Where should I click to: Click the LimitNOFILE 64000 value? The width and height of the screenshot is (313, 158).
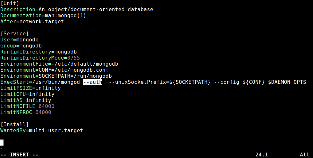(46, 106)
